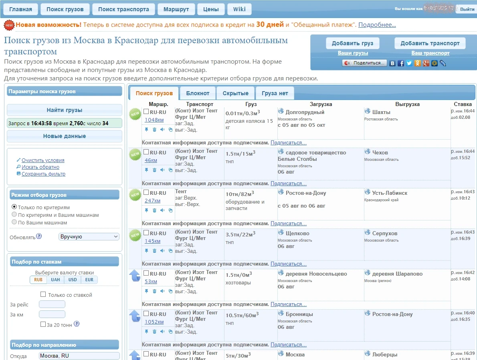
Task: Click trash icon in 46км row
Action: [155, 170]
